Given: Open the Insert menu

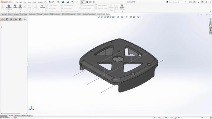Looking at the screenshot, I should pyautogui.click(x=29, y=2).
